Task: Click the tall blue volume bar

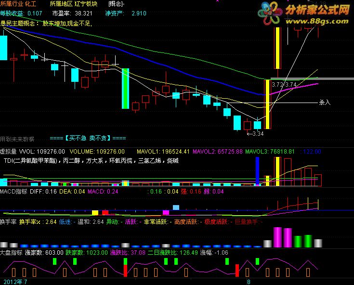Action: coord(257,171)
